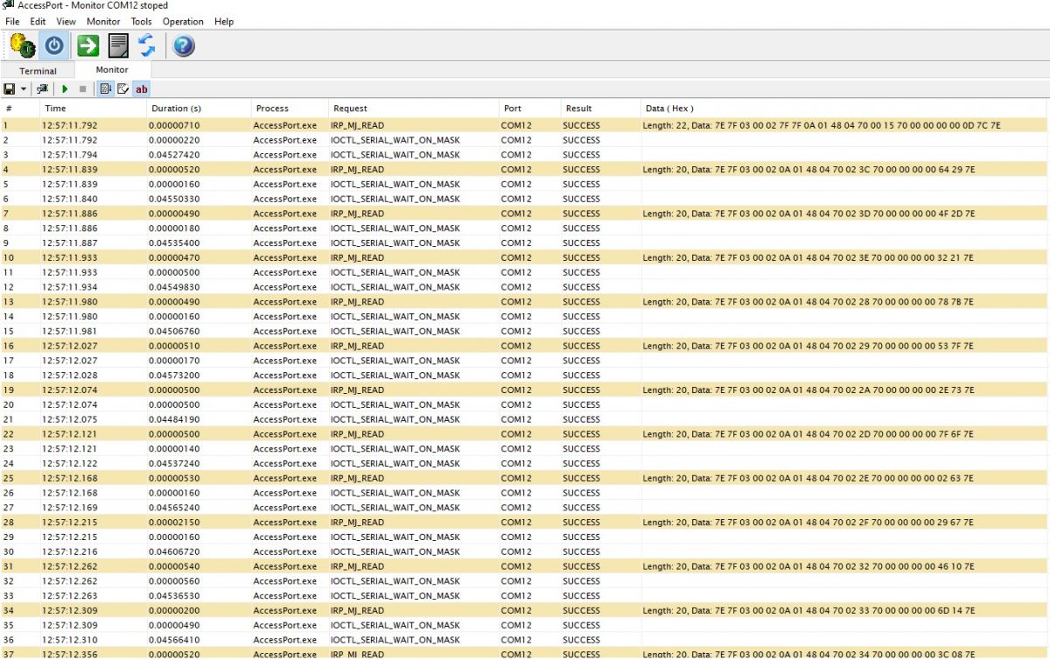This screenshot has height=660, width=1050.
Task: Click duration 0.04566410 in row 36
Action: pyautogui.click(x=175, y=640)
